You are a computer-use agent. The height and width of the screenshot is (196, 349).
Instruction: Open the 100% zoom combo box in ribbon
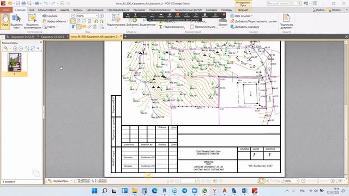click(x=87, y=16)
